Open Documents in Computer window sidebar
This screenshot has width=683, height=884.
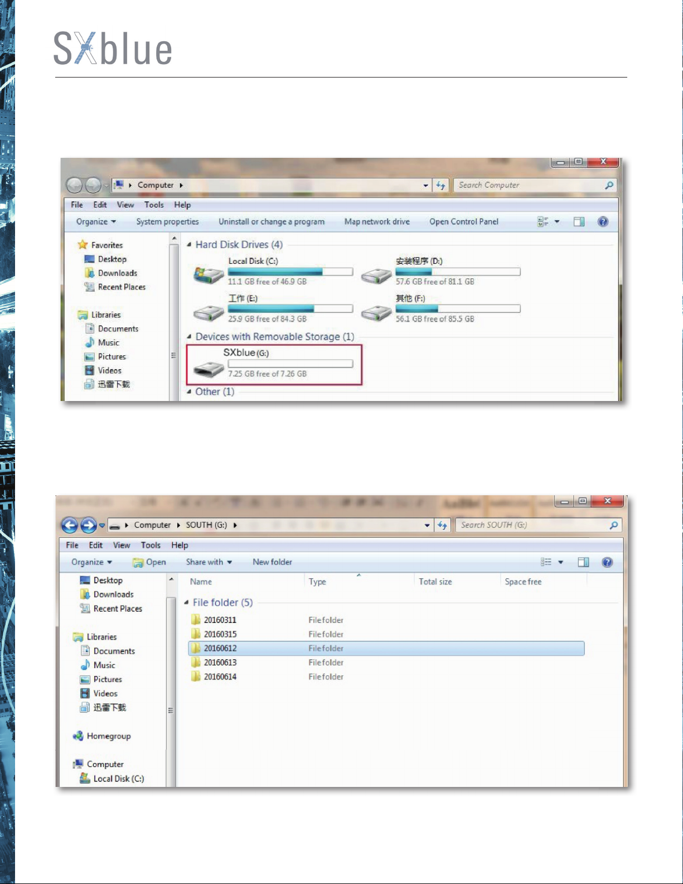tap(112, 329)
